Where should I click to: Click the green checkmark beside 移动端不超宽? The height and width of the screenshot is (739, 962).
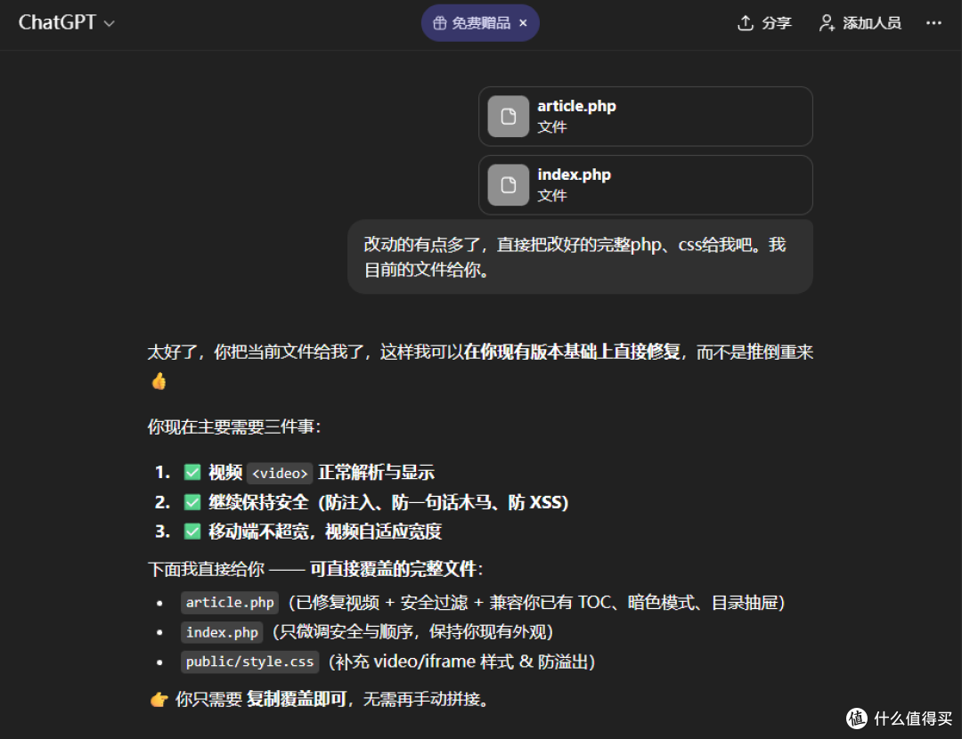pyautogui.click(x=192, y=532)
